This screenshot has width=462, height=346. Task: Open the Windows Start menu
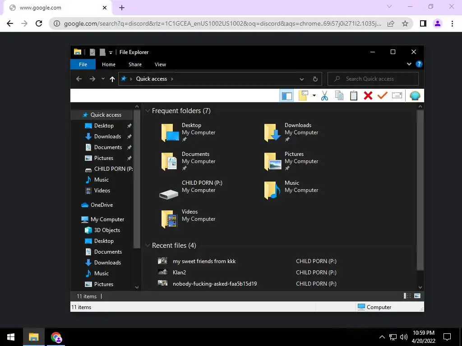[x=11, y=337]
